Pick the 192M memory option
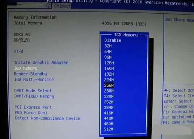 point(109,74)
